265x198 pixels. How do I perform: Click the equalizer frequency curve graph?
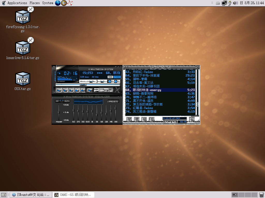[89, 102]
